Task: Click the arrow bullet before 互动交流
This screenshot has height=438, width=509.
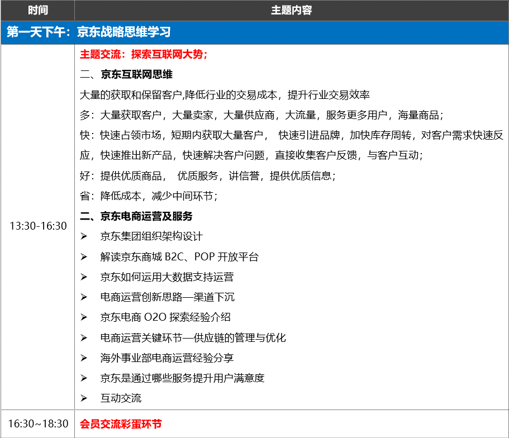Action: tap(84, 398)
